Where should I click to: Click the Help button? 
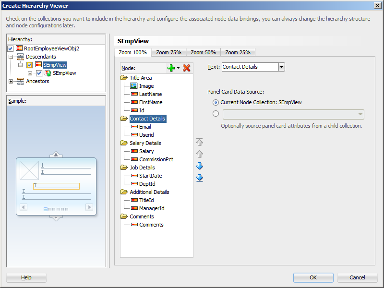[x=26, y=277]
